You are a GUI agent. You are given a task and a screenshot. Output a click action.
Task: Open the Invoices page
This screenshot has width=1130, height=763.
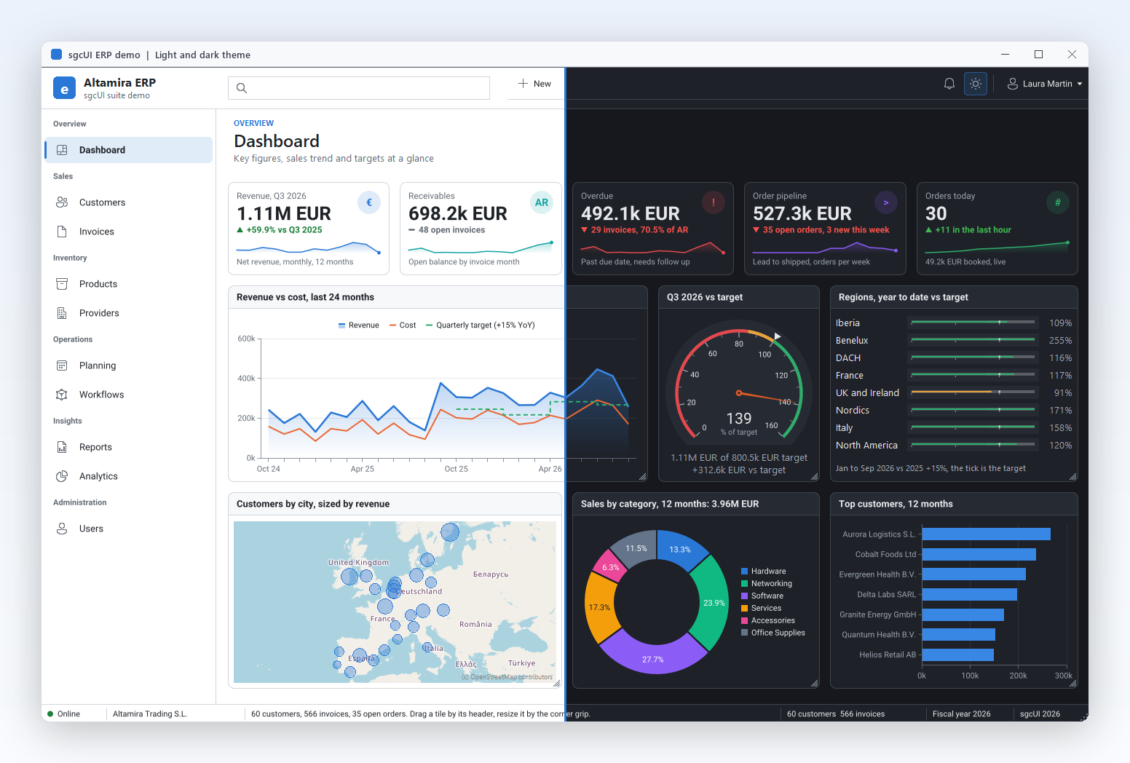point(129,232)
